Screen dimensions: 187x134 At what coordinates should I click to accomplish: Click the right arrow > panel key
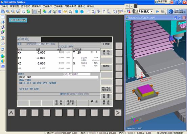(118, 113)
